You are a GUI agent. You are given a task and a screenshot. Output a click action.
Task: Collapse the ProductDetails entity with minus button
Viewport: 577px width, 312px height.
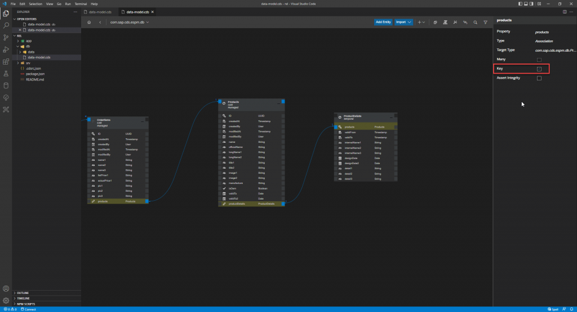pos(391,117)
